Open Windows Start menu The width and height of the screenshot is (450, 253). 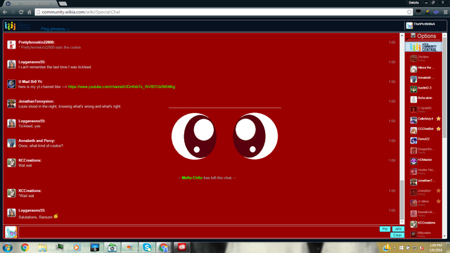click(x=8, y=247)
